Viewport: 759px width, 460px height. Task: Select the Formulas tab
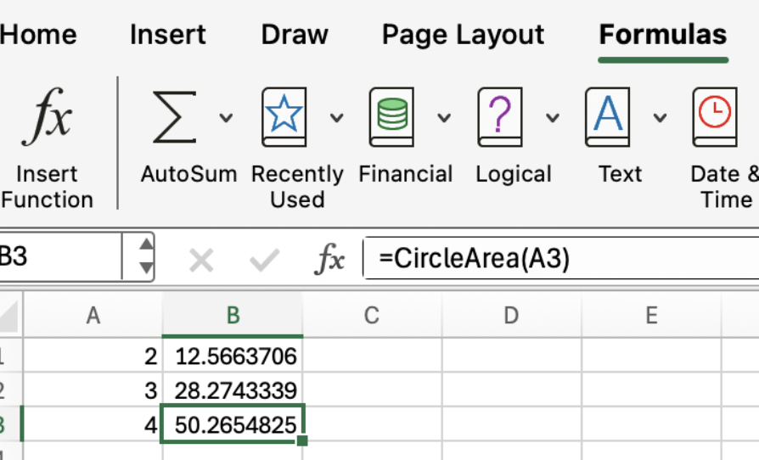coord(663,35)
